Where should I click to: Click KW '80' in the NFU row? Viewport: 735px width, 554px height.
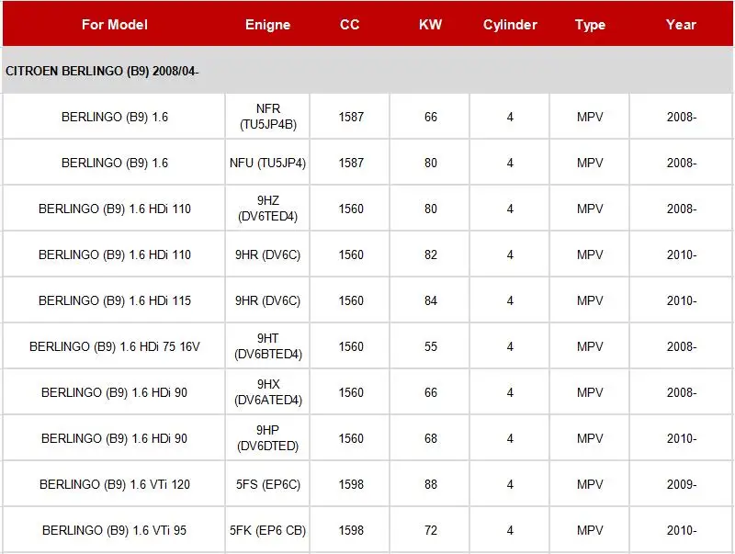[x=430, y=163]
